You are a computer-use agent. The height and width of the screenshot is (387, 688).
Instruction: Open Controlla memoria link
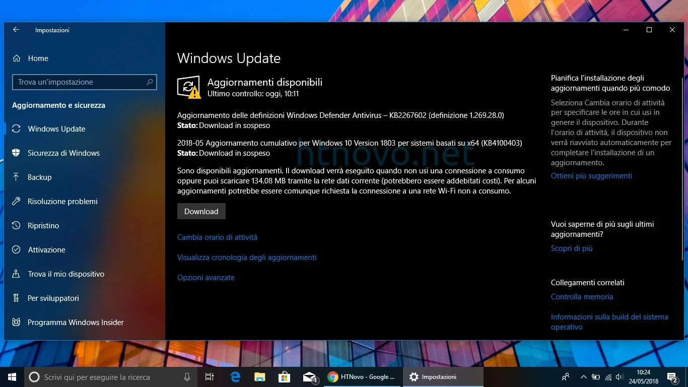pyautogui.click(x=582, y=297)
